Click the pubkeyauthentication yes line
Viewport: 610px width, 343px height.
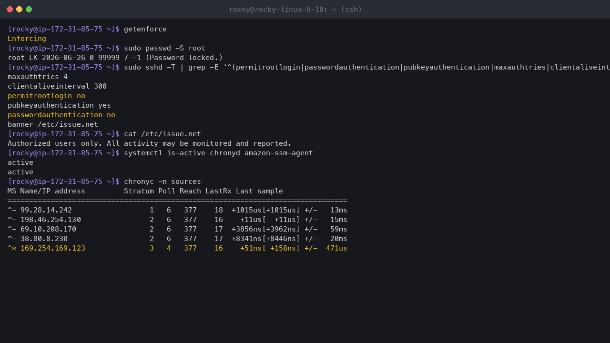pyautogui.click(x=60, y=105)
